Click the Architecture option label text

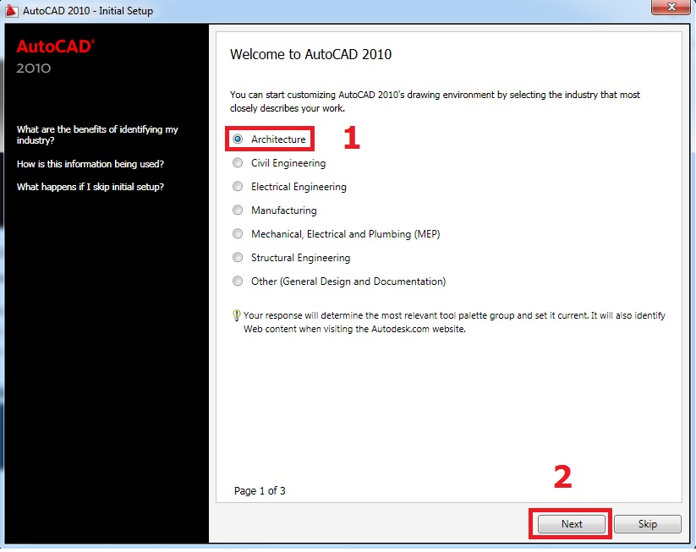(x=278, y=139)
